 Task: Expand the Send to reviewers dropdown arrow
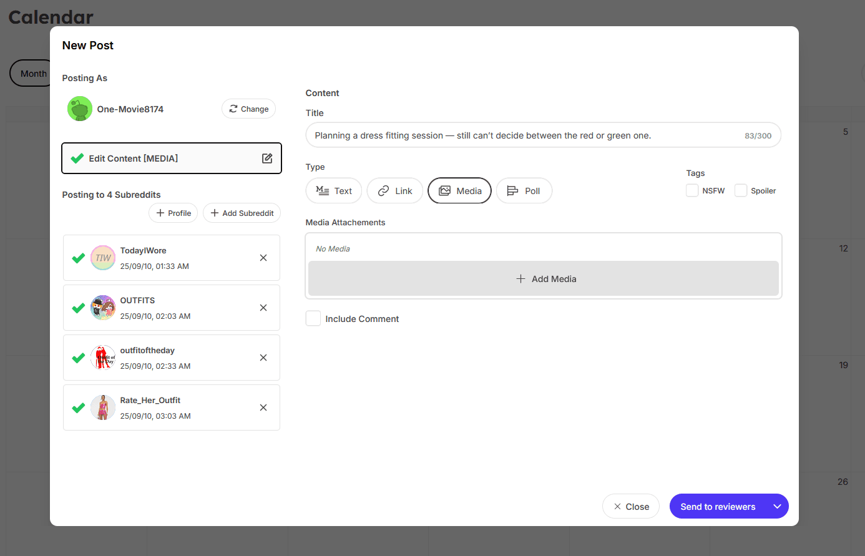(776, 506)
